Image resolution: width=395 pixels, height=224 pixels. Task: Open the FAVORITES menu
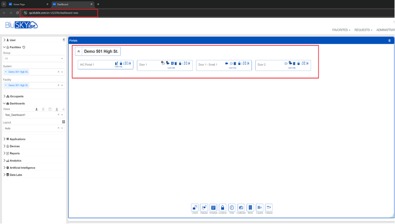[341, 30]
